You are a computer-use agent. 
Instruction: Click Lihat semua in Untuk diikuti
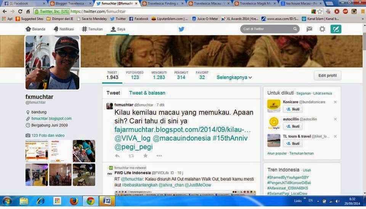[323, 93]
